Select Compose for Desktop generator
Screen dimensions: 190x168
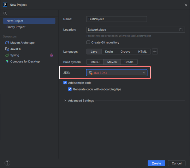coord(29,61)
